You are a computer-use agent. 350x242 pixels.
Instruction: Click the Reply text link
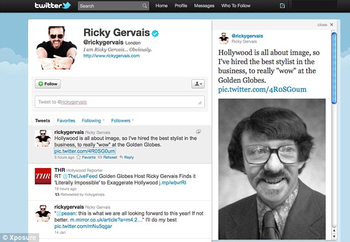click(129, 157)
